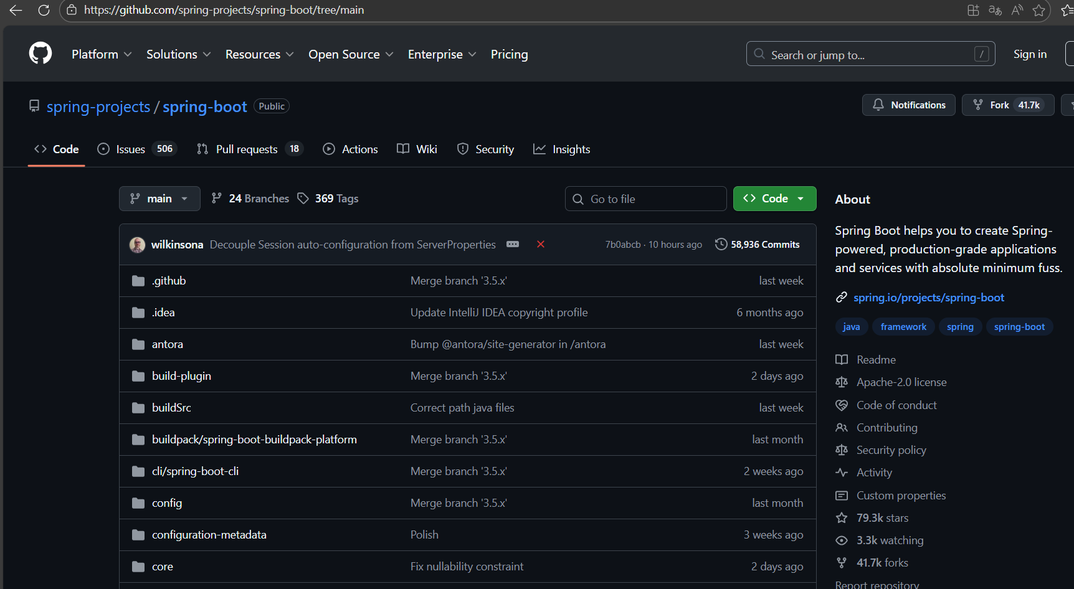Click the Sign in link
The image size is (1074, 589).
point(1030,54)
